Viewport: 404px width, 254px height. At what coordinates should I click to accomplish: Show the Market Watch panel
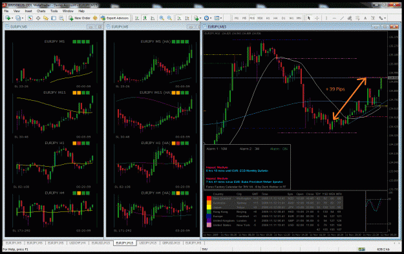(x=30, y=18)
